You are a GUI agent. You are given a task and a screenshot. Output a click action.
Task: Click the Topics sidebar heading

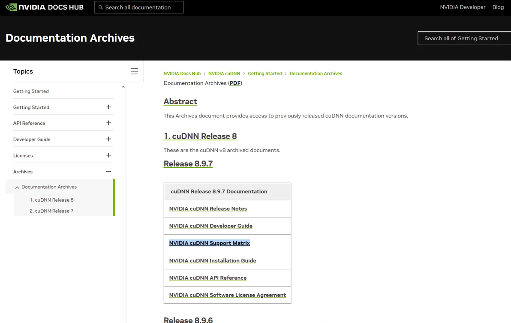pyautogui.click(x=23, y=71)
